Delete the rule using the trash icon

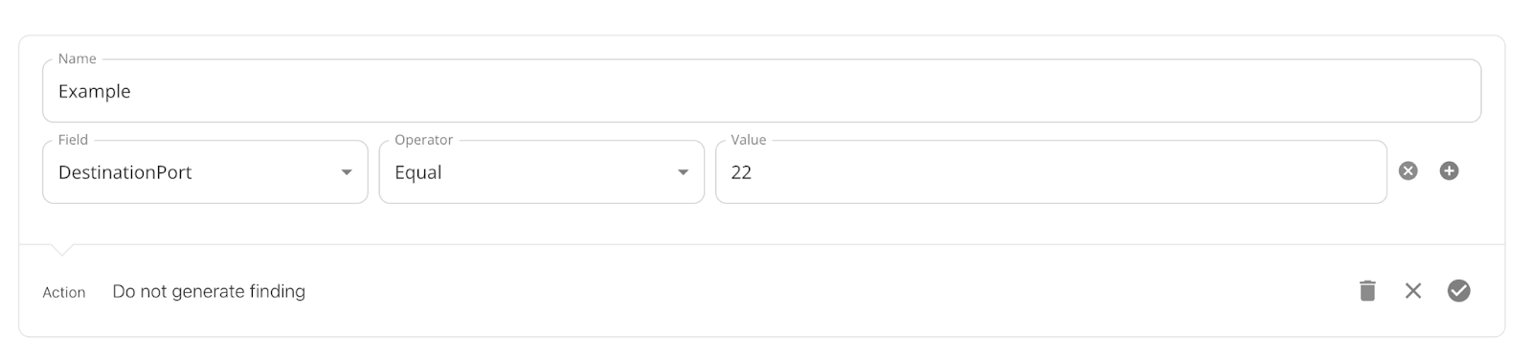point(1367,291)
